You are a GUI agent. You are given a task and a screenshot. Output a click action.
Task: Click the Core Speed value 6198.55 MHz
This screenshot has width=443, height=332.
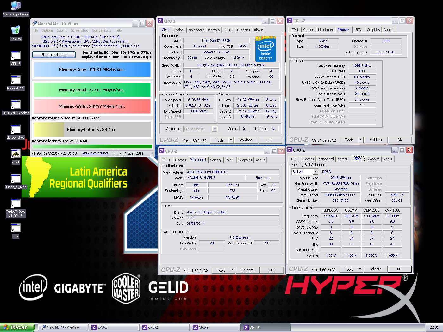198,100
